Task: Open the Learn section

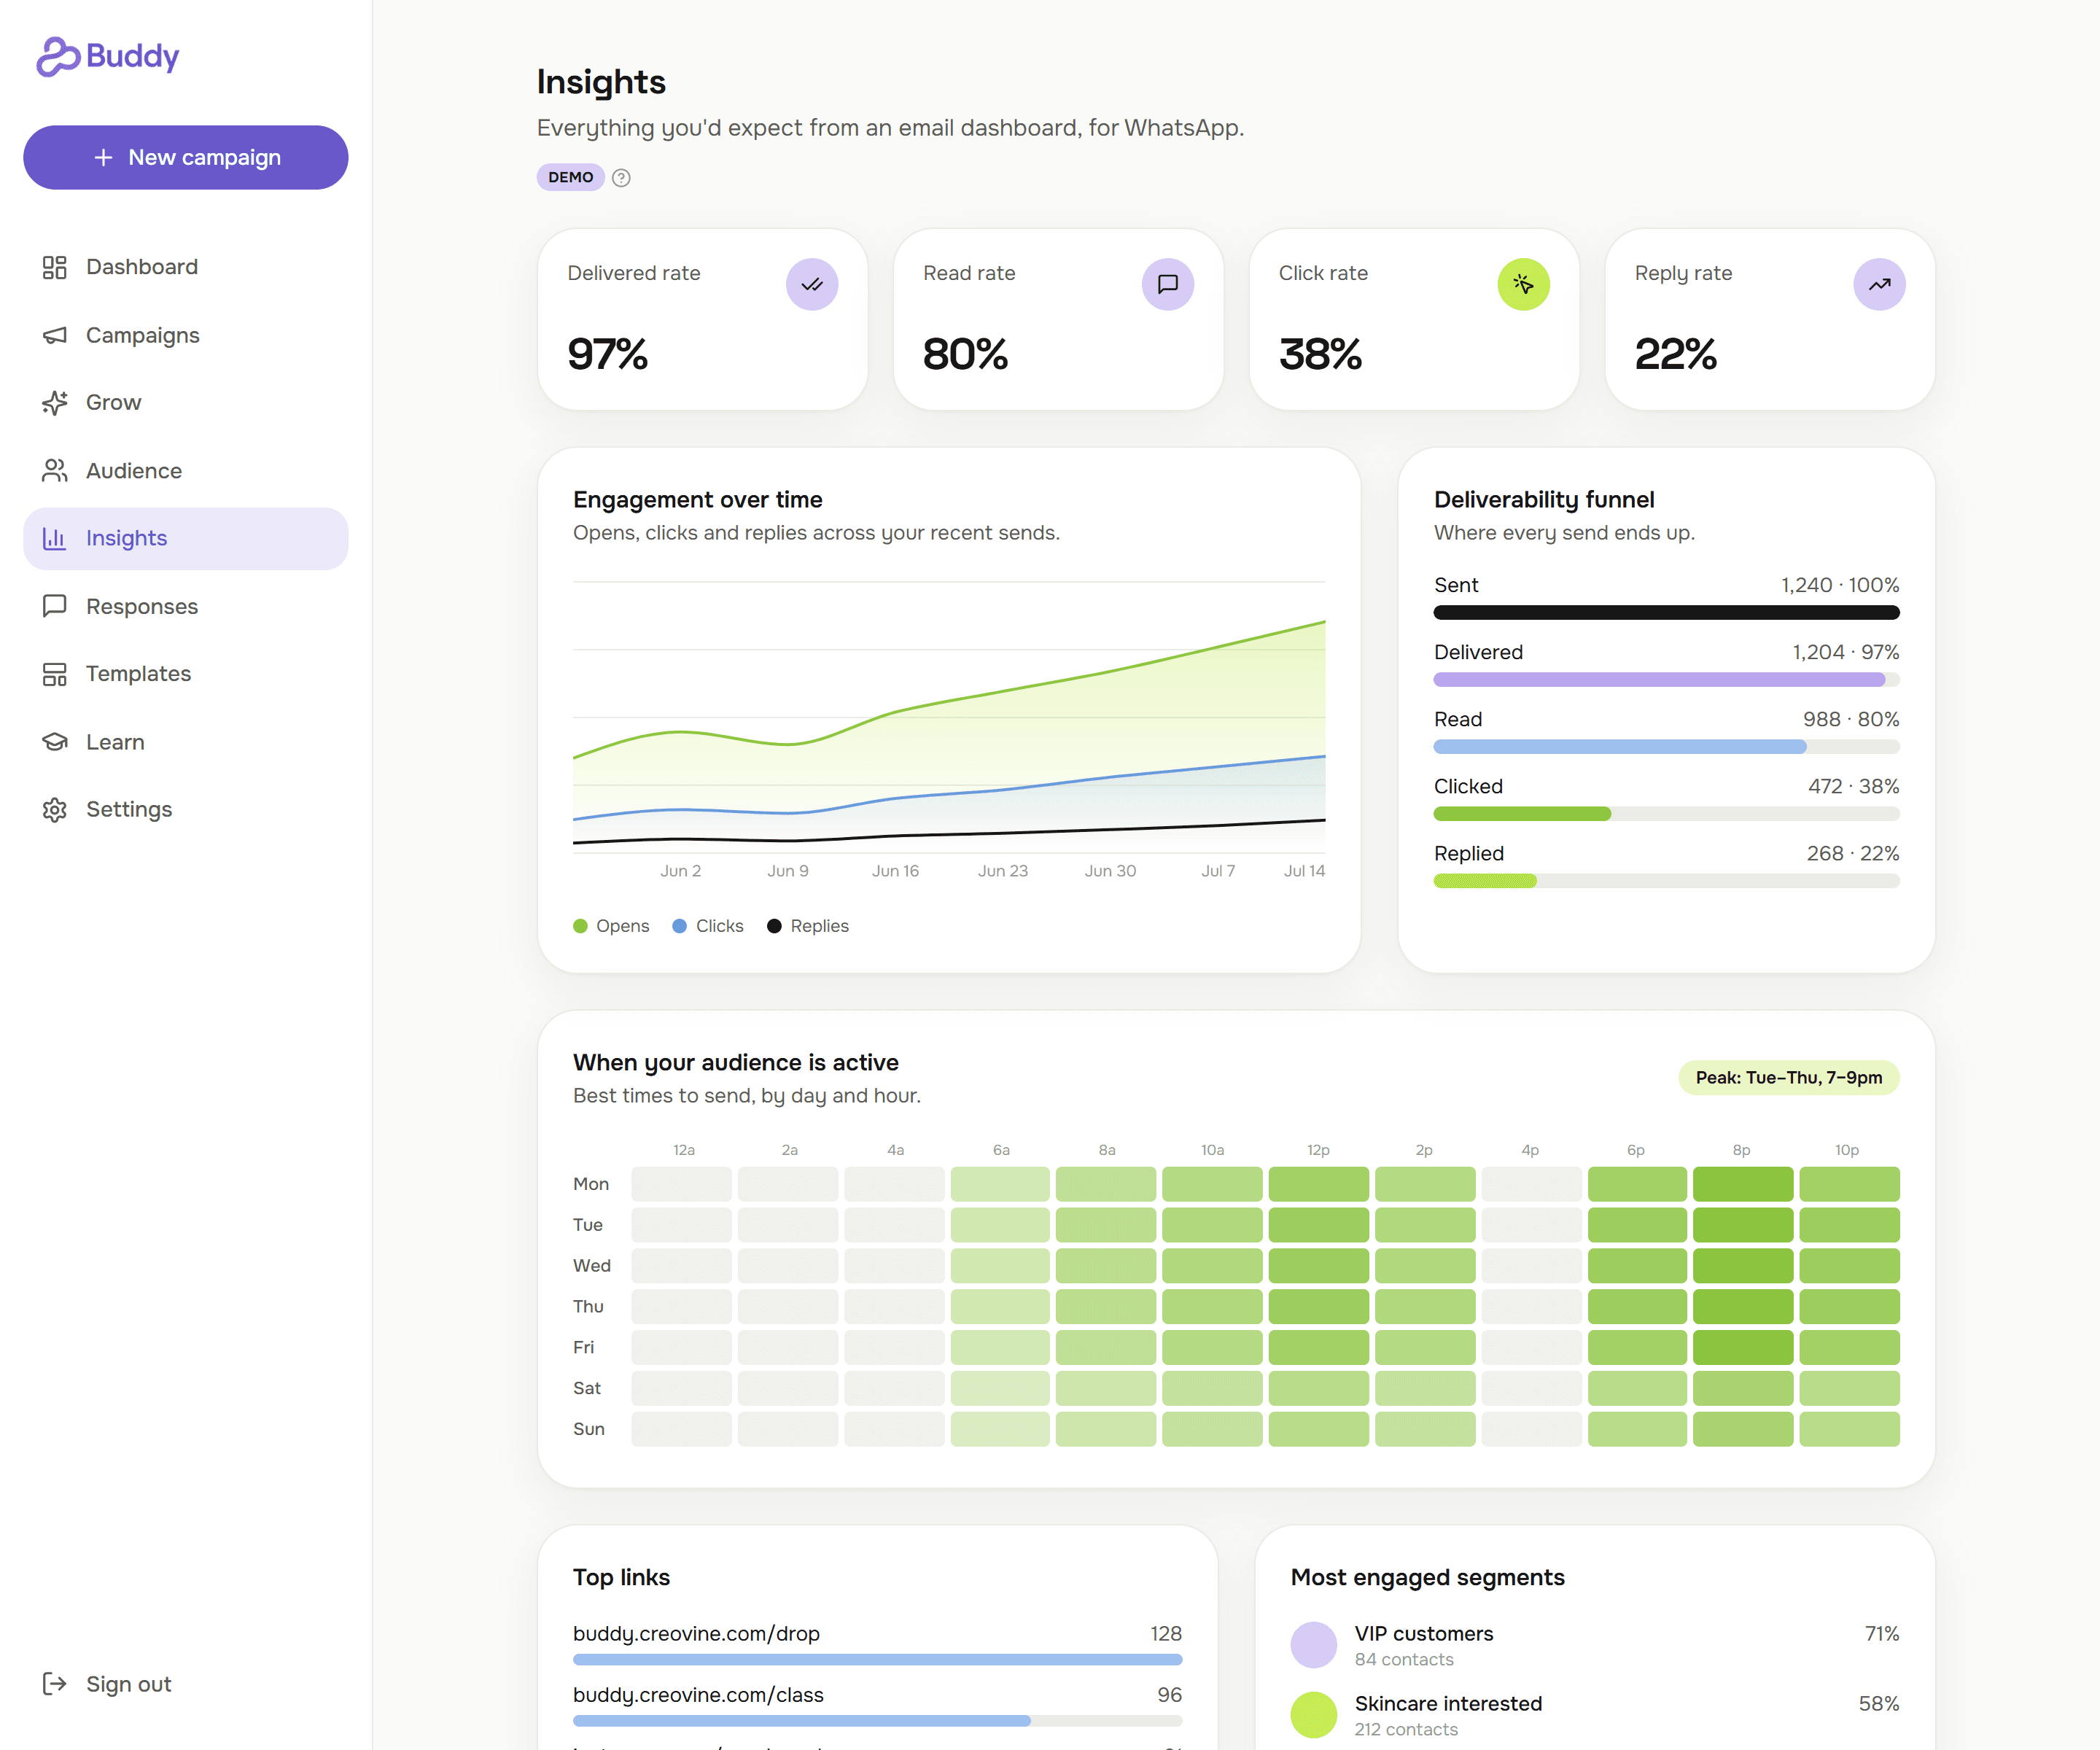Action: tap(186, 742)
